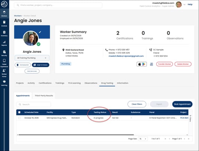Select the Appointments sub-tab

pyautogui.click(x=23, y=96)
